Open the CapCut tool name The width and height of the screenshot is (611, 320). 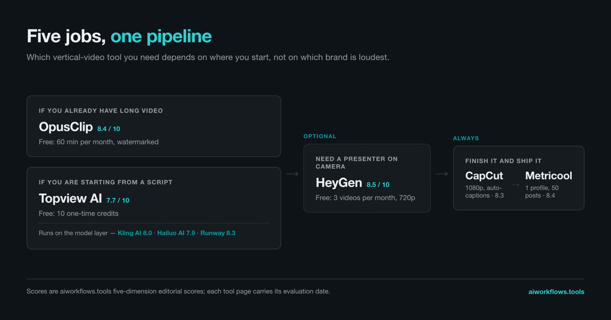484,176
